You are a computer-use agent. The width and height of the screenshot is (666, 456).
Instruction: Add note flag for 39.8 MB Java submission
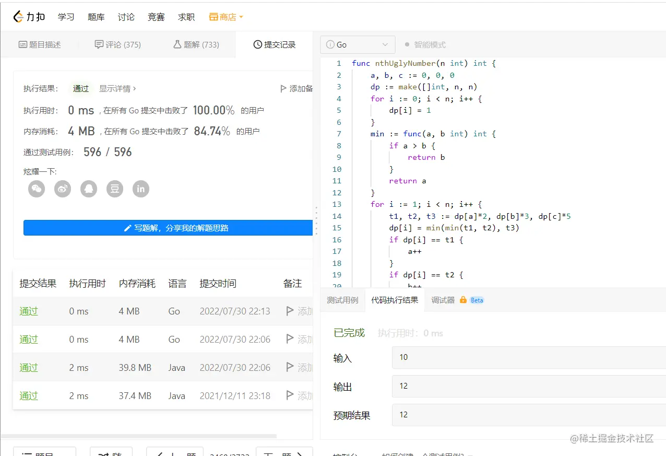coord(290,368)
